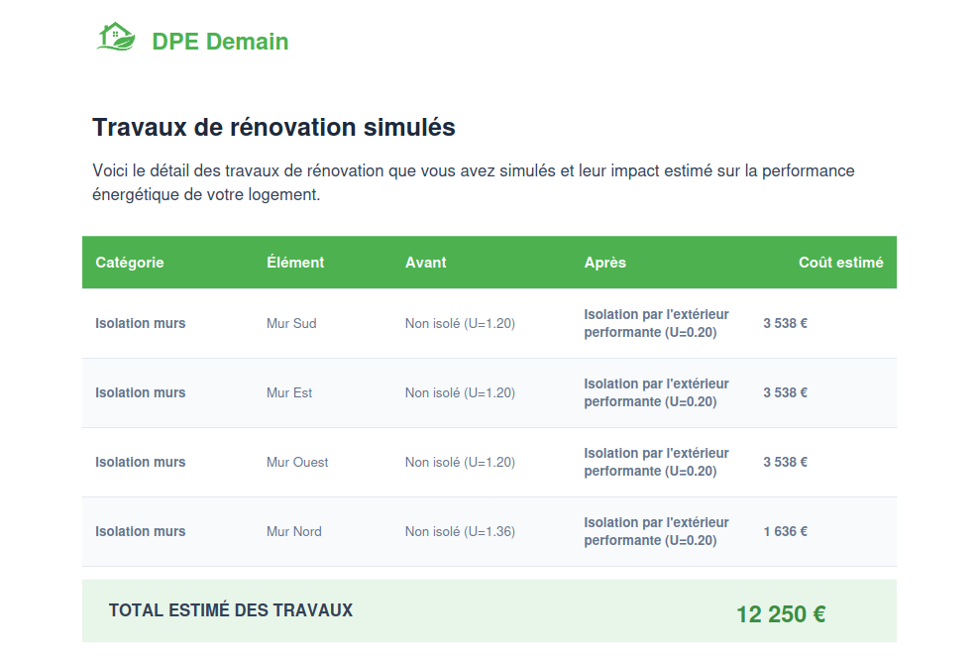Click the Avant column header
Screen dimensions: 979x656
426,263
